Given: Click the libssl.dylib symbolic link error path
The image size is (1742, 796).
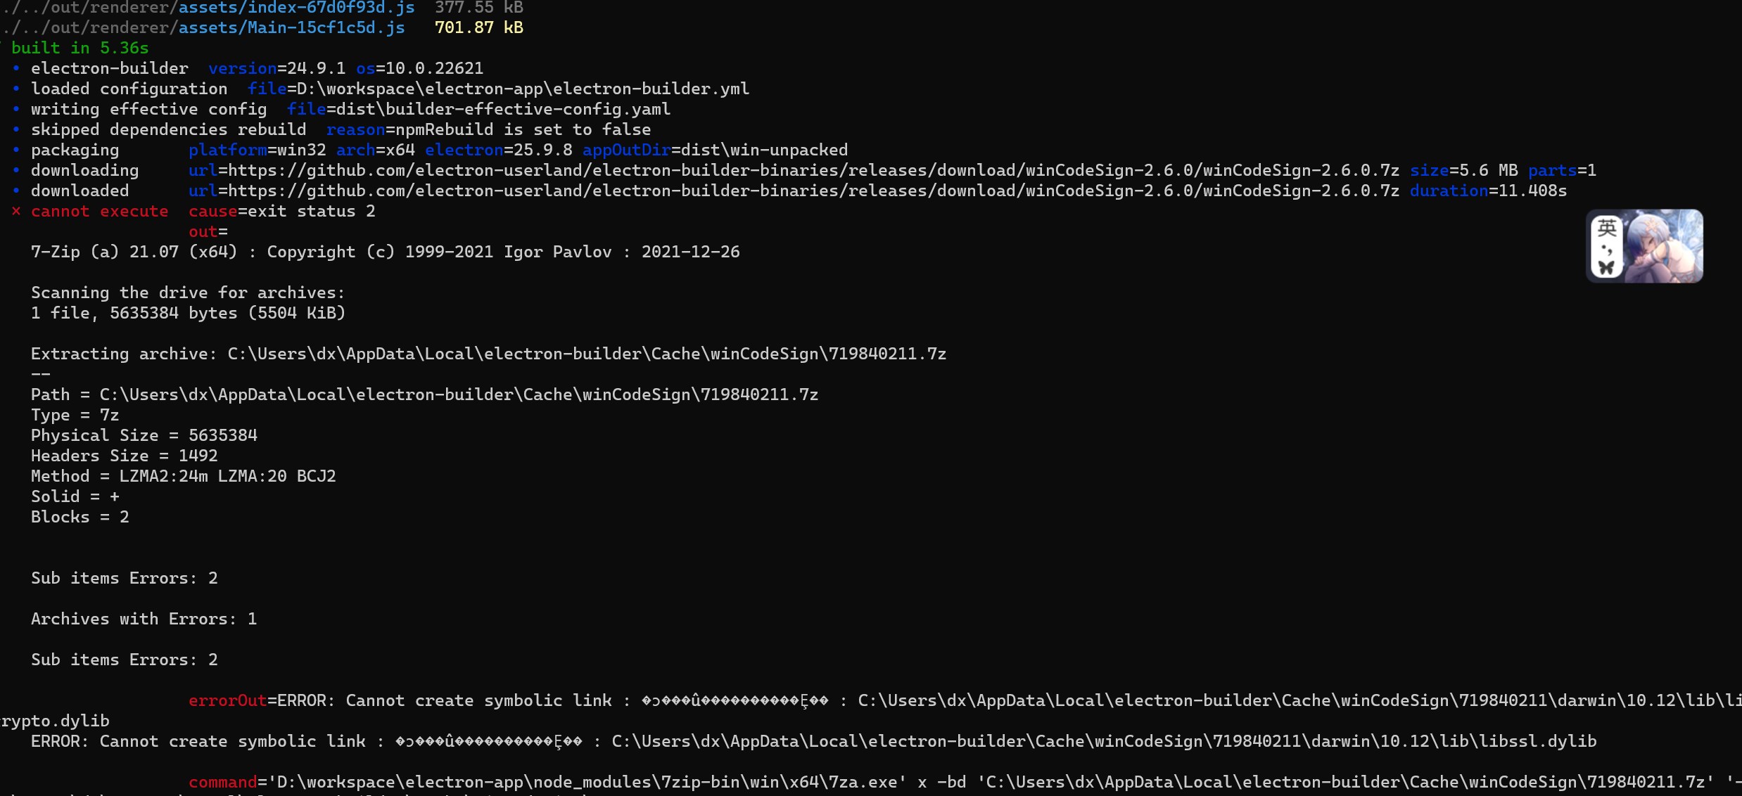Looking at the screenshot, I should pyautogui.click(x=1104, y=741).
